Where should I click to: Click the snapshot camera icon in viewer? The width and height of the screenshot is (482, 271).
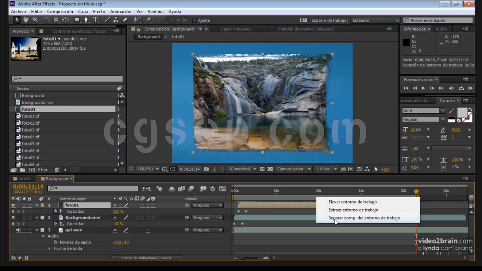pos(206,169)
